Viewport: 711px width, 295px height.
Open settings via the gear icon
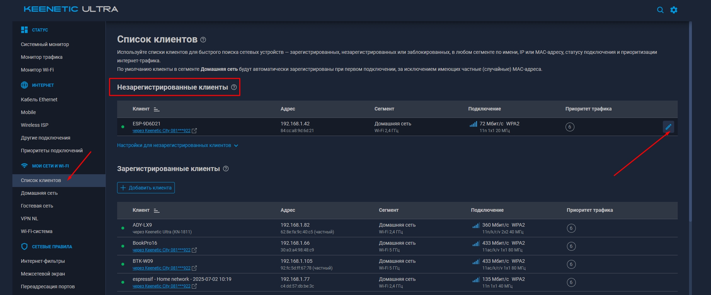pos(673,10)
